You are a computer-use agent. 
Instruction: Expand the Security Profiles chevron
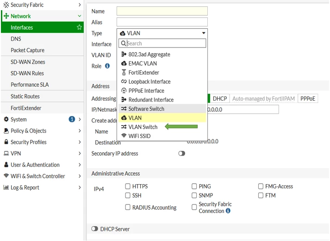[80, 142]
